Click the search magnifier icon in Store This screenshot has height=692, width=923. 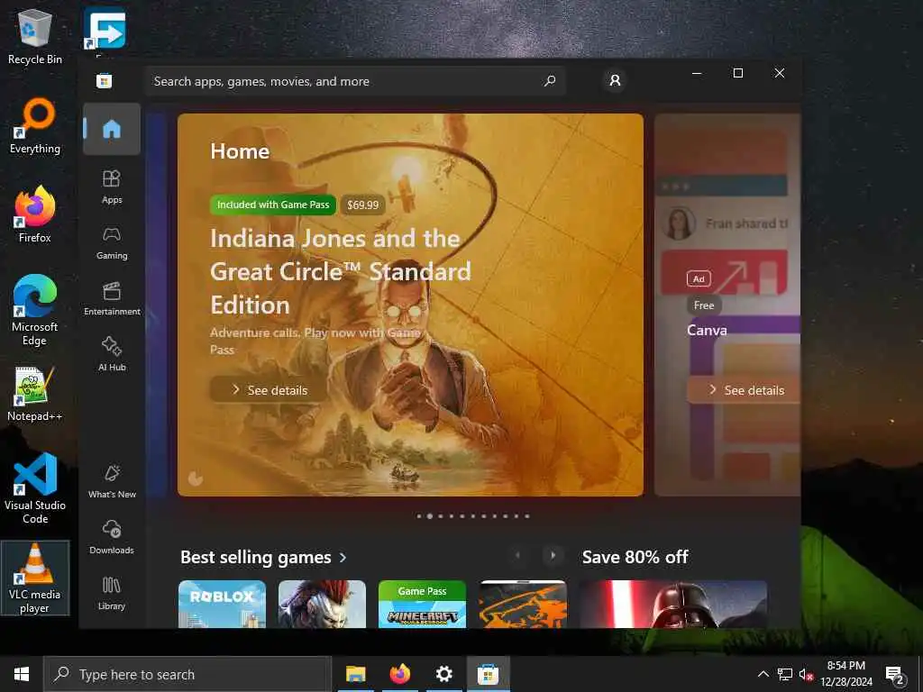[550, 80]
